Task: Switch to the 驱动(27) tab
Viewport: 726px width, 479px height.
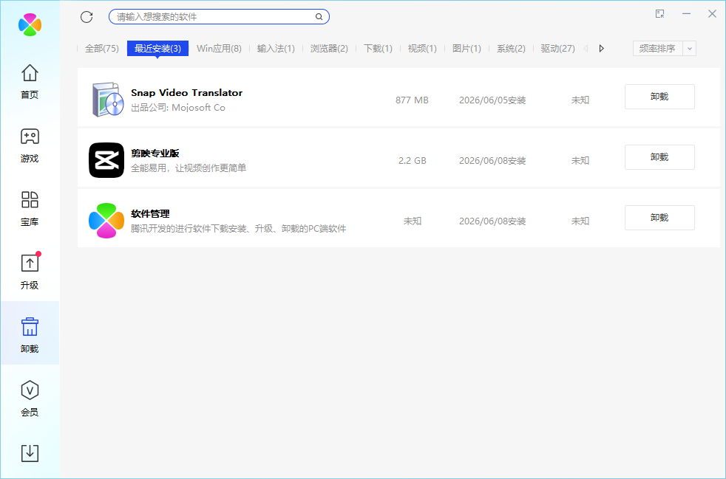Action: coord(558,48)
